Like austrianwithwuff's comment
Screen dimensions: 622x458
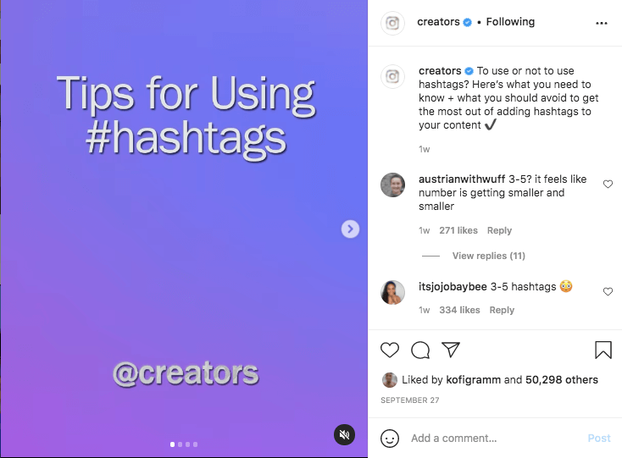click(608, 185)
